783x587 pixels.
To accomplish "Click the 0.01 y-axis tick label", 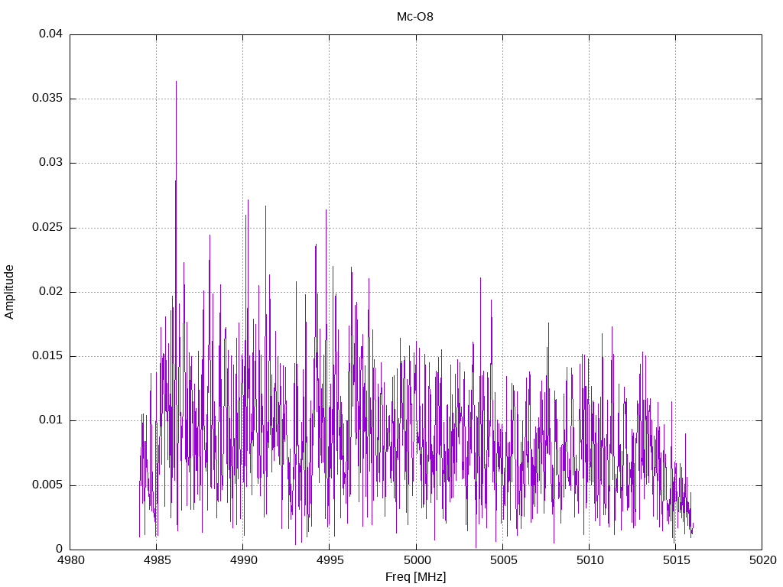I will click(50, 420).
